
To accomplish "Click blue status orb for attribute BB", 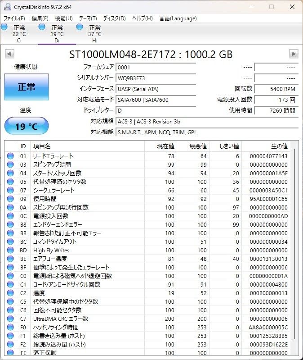I will click(10, 233).
